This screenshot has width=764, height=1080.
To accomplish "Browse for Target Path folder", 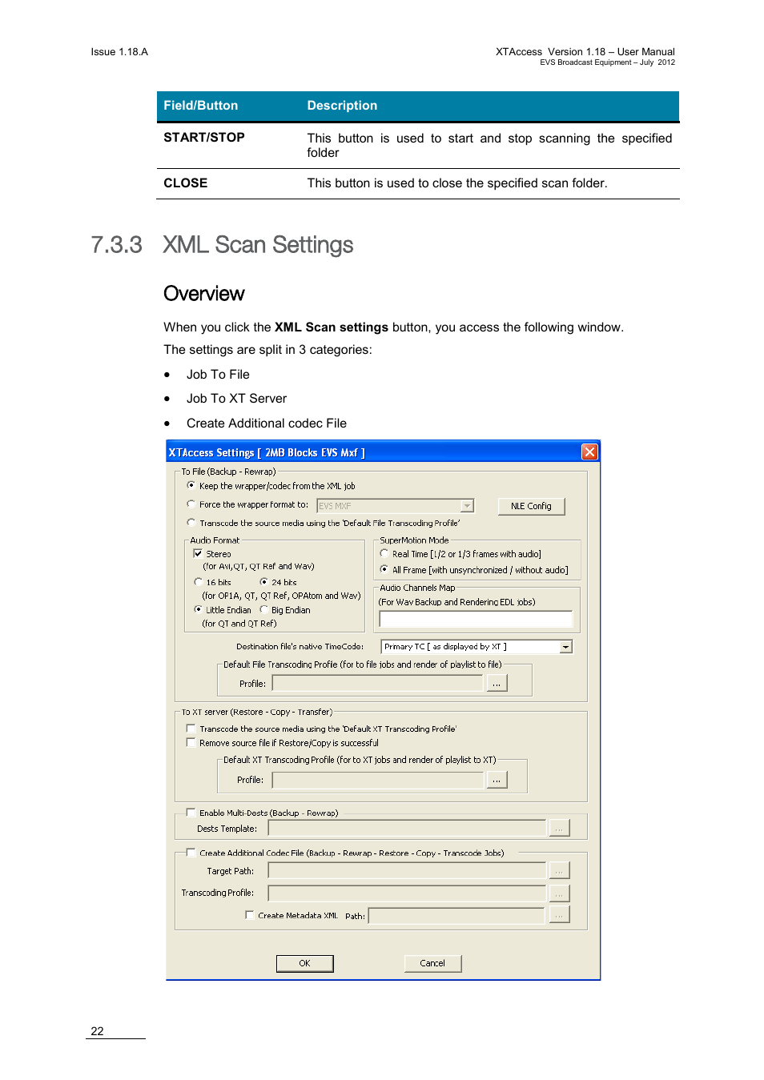I will [559, 870].
